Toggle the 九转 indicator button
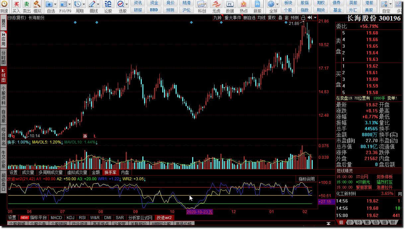405x229 pixels. [x=217, y=18]
